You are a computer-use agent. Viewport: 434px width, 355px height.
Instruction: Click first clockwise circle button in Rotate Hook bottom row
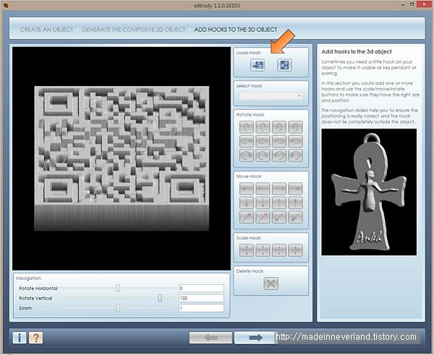click(x=247, y=155)
